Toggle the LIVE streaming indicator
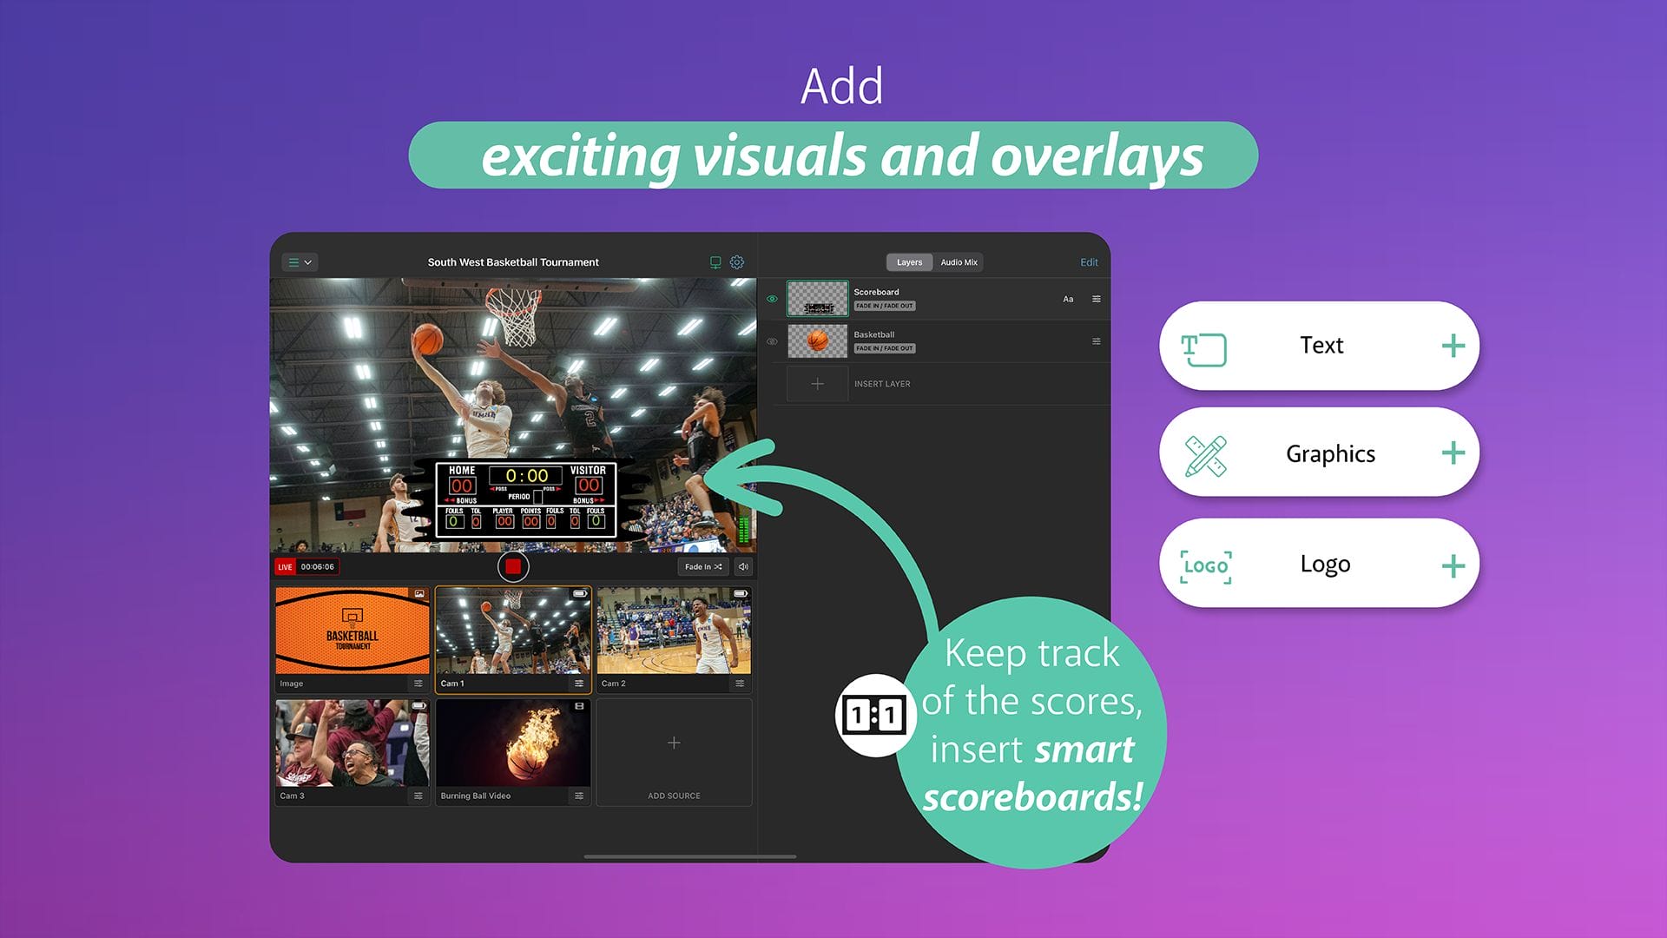This screenshot has height=938, width=1667. 285,567
